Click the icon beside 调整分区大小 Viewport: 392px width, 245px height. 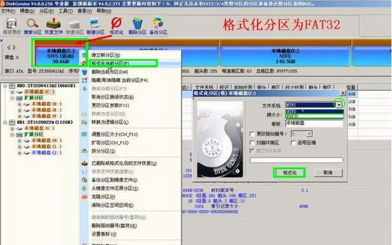pyautogui.click(x=85, y=134)
